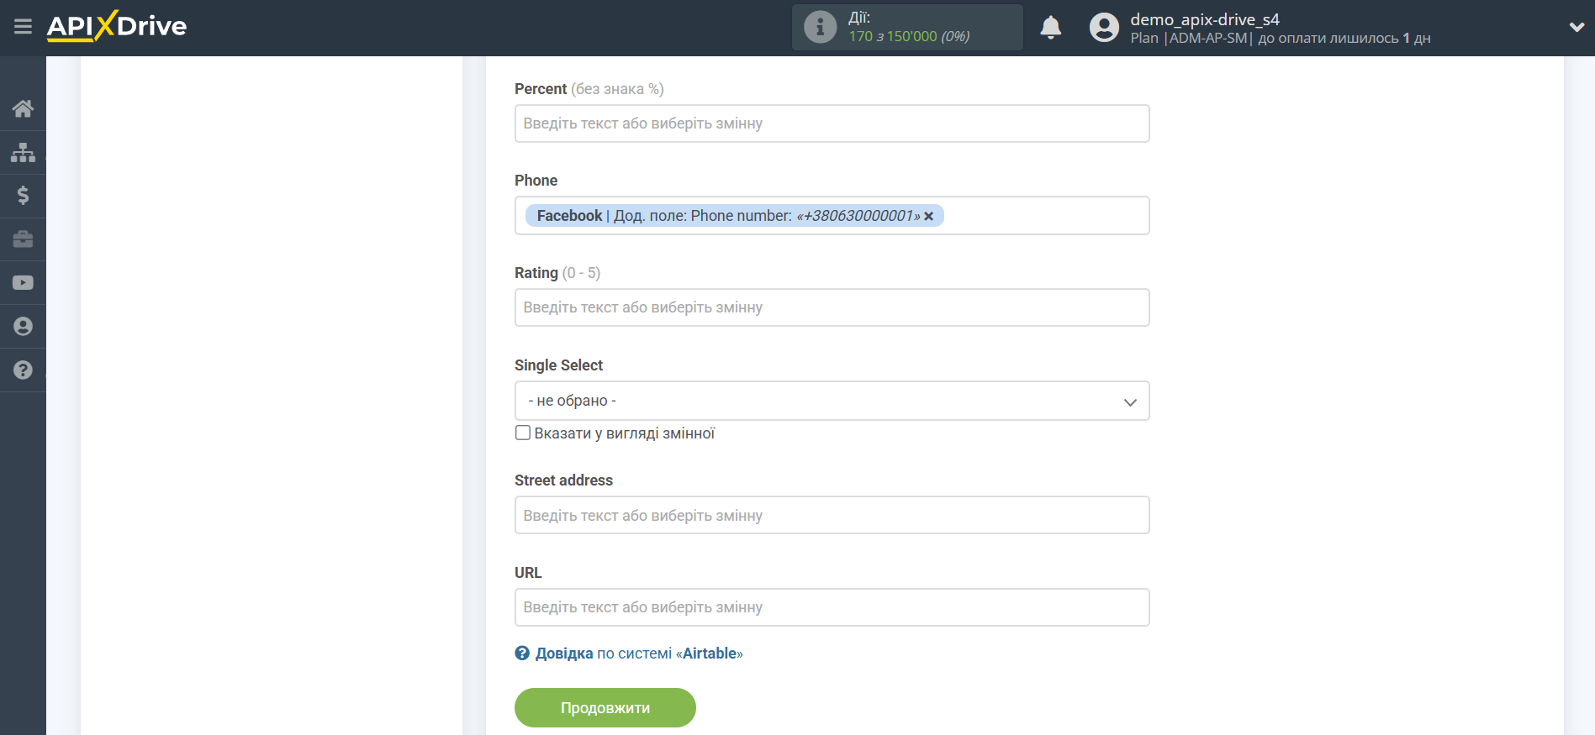The height and width of the screenshot is (735, 1595).
Task: Open the help question mark sidebar icon
Action: pyautogui.click(x=23, y=370)
